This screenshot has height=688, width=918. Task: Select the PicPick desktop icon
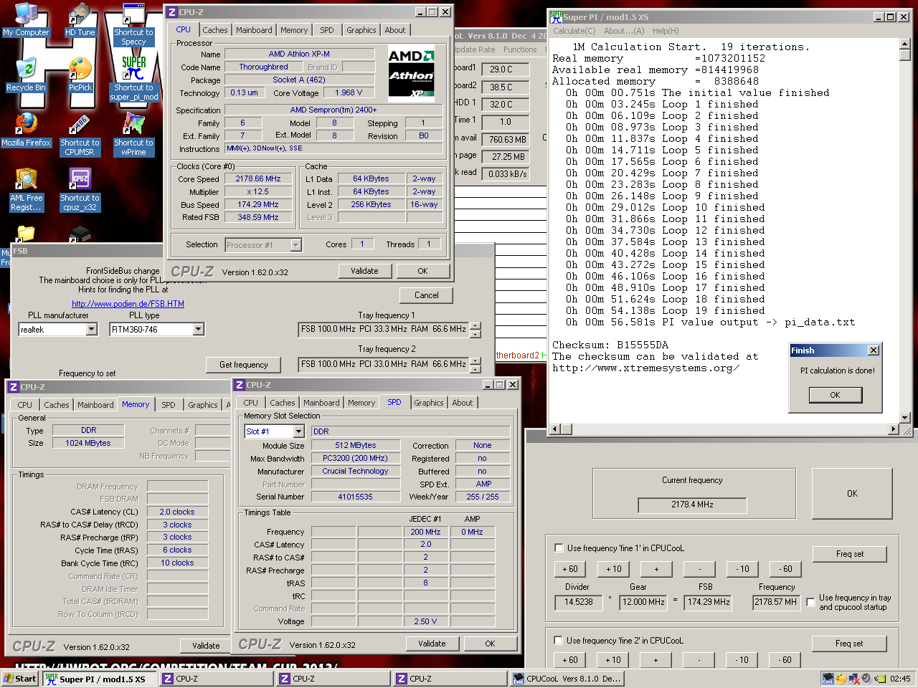click(x=80, y=75)
